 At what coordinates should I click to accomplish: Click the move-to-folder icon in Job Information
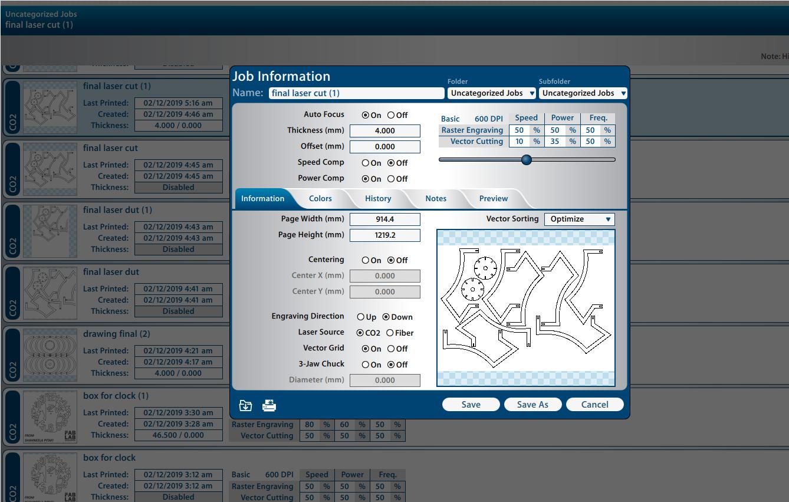[x=245, y=405]
